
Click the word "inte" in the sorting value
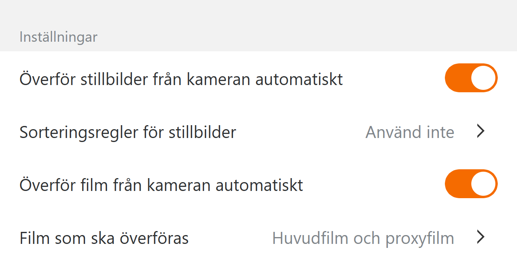(x=440, y=132)
